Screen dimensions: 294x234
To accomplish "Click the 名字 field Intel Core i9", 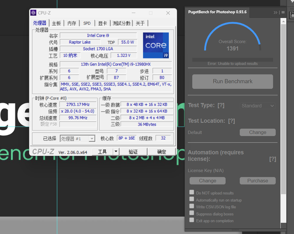I will click(98, 36).
